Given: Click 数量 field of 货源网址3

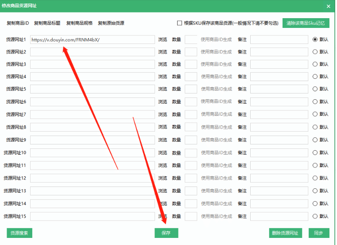Looking at the screenshot, I should coord(191,64).
